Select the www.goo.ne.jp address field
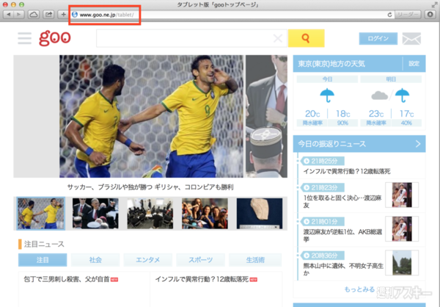The image size is (440, 307). pos(232,15)
